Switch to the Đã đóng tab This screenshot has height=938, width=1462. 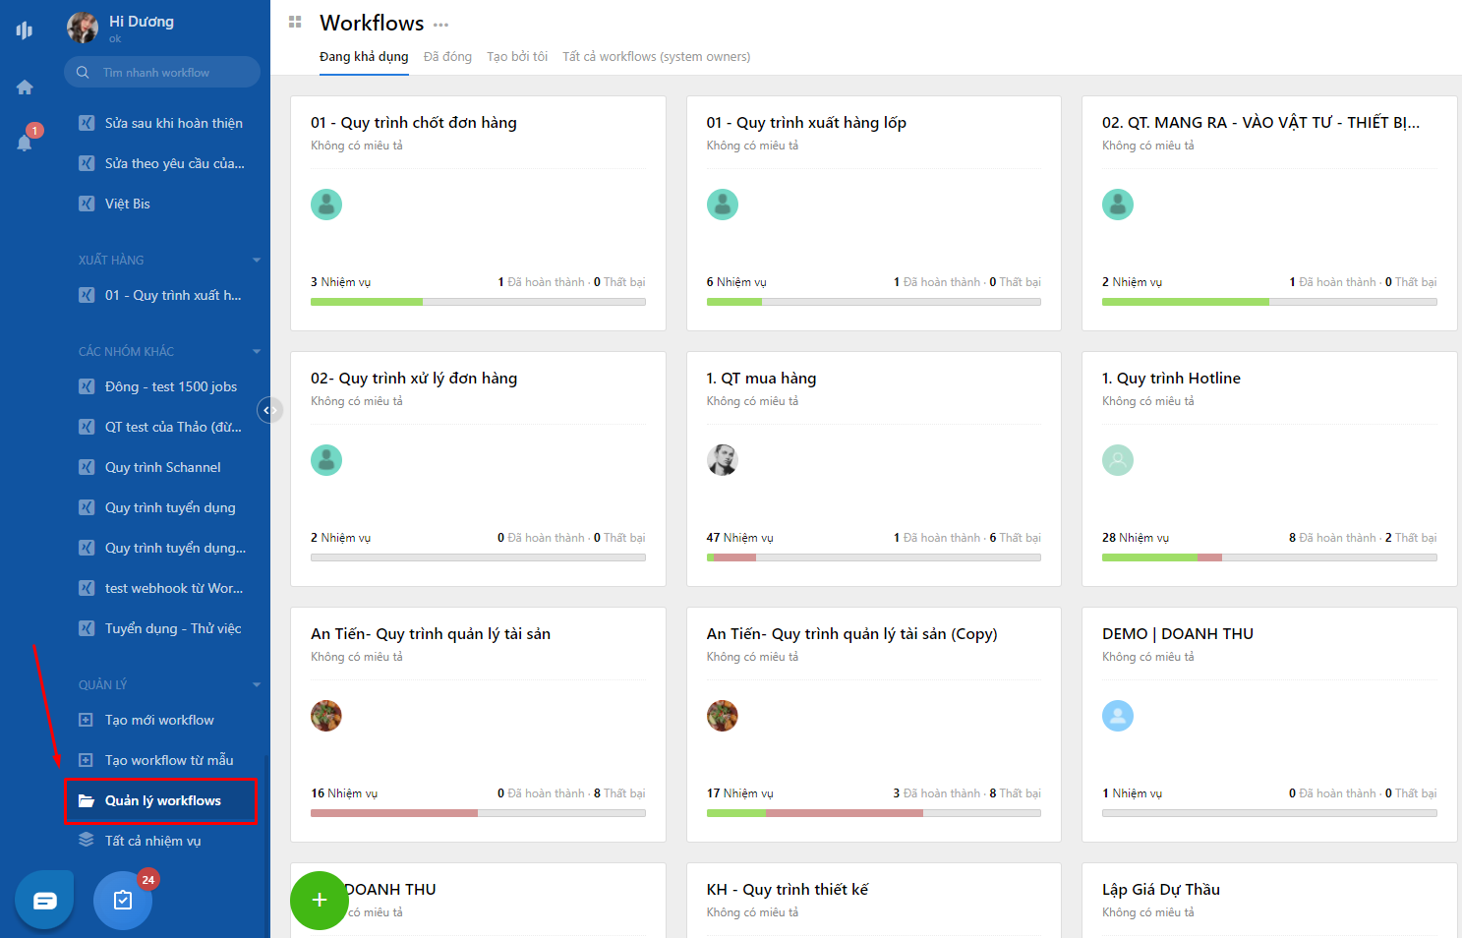tap(447, 56)
